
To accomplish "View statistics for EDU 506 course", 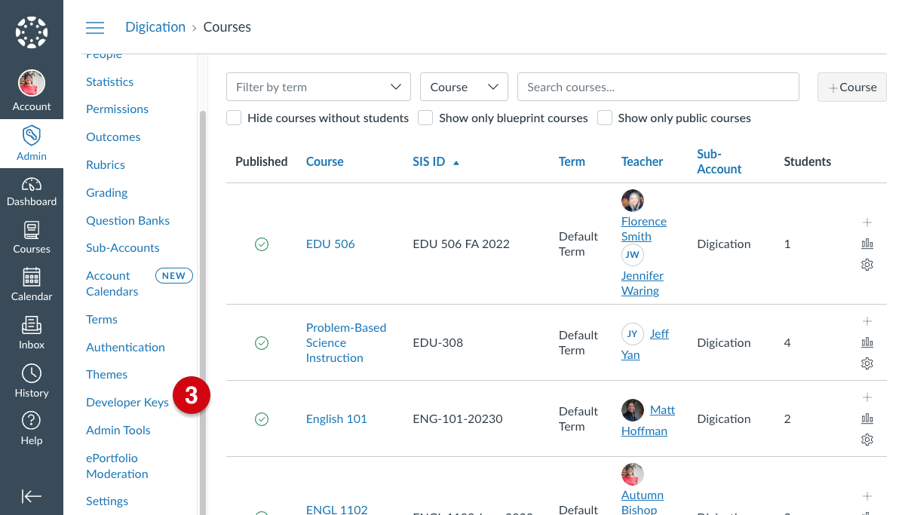I will [x=867, y=244].
